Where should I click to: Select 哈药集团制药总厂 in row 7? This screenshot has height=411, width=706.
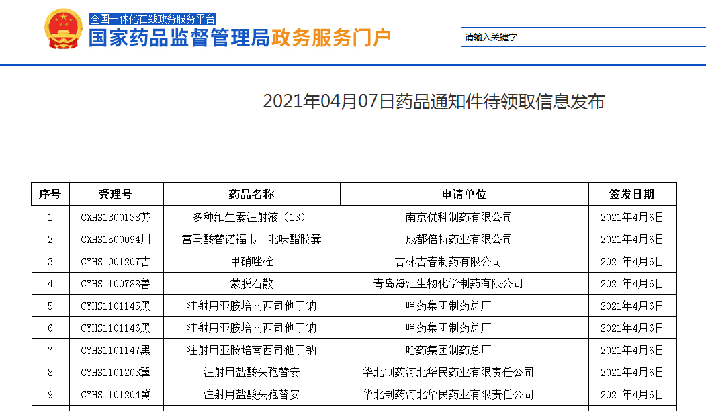point(464,351)
